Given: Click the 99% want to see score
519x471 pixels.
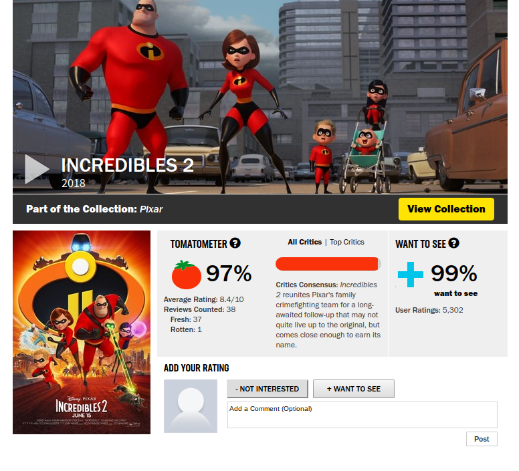Looking at the screenshot, I should [454, 273].
